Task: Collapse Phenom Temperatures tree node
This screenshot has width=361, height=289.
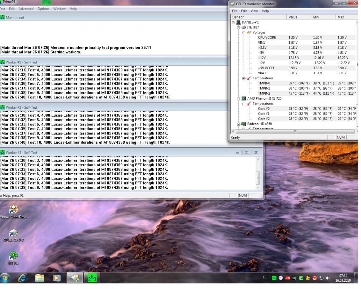Action: click(243, 104)
